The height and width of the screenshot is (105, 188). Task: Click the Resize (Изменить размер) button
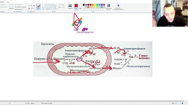[21, 7]
